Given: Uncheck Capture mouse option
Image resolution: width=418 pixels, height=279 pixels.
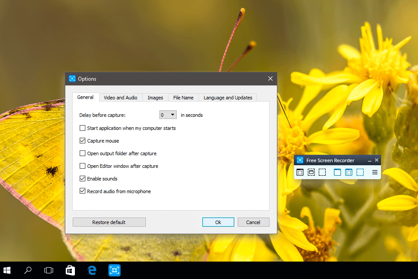Looking at the screenshot, I should click(82, 141).
